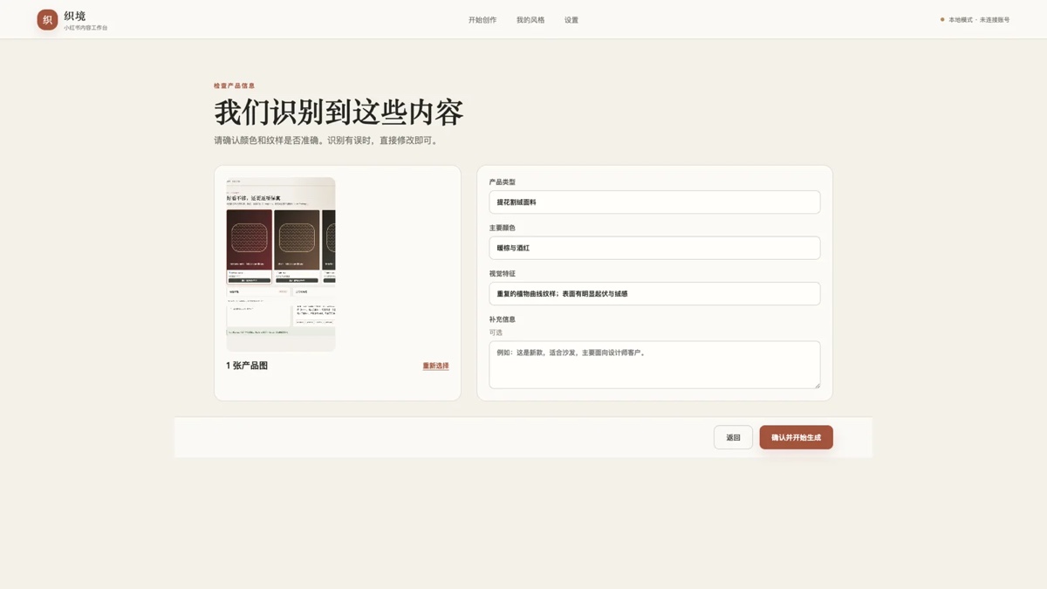Click the 织境 brand name text
Viewport: 1047px width, 589px height.
pos(75,16)
